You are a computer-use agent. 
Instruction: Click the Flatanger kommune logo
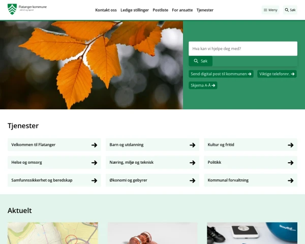coord(27,9)
